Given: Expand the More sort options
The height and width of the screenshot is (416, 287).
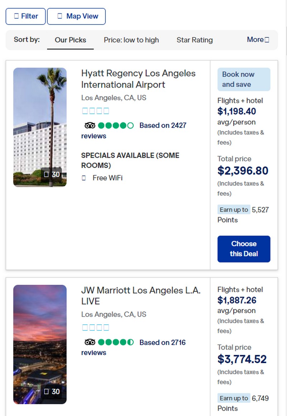Looking at the screenshot, I should (258, 40).
